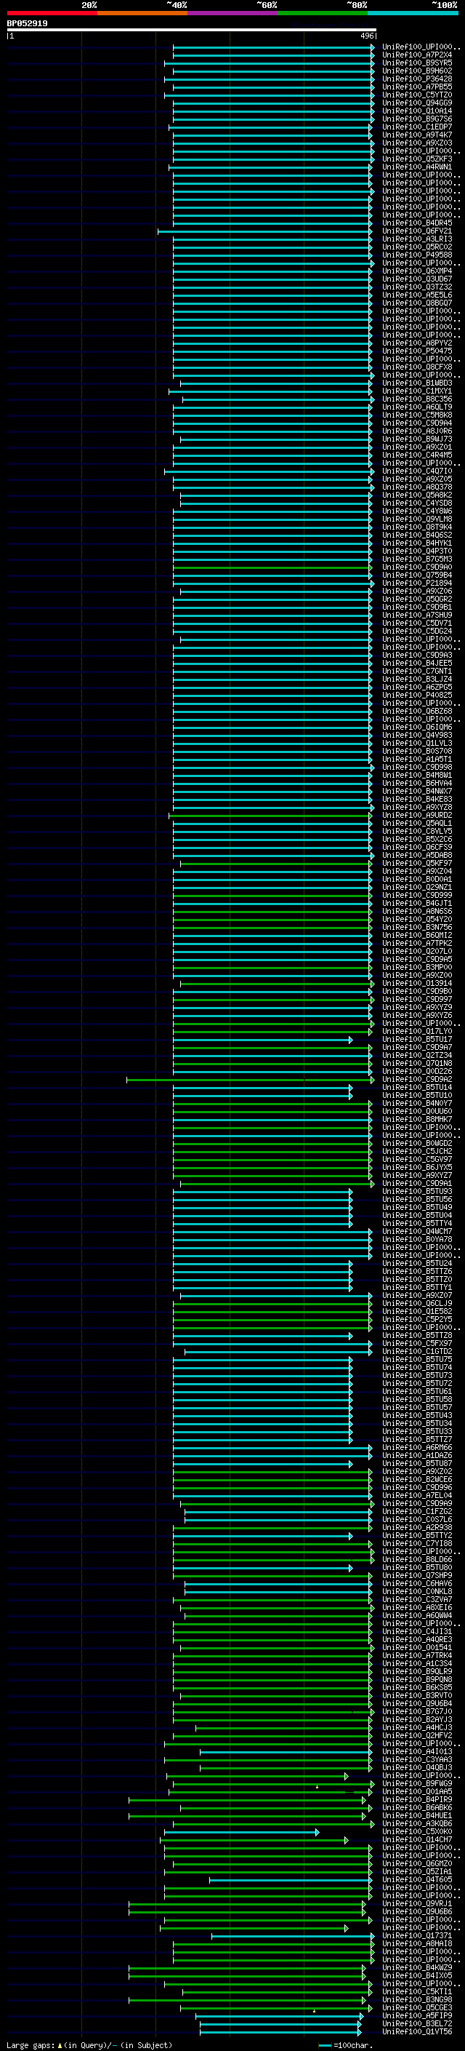The image size is (465, 2051).
Task: Select hit UniRef100_Q6FV21
Action: tap(417, 231)
